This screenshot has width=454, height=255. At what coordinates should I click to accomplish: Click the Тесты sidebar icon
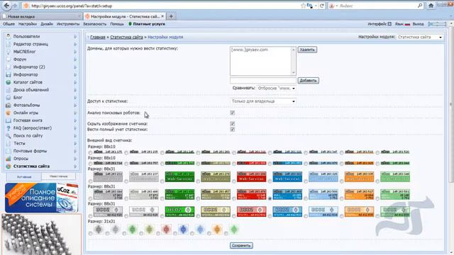(x=9, y=143)
